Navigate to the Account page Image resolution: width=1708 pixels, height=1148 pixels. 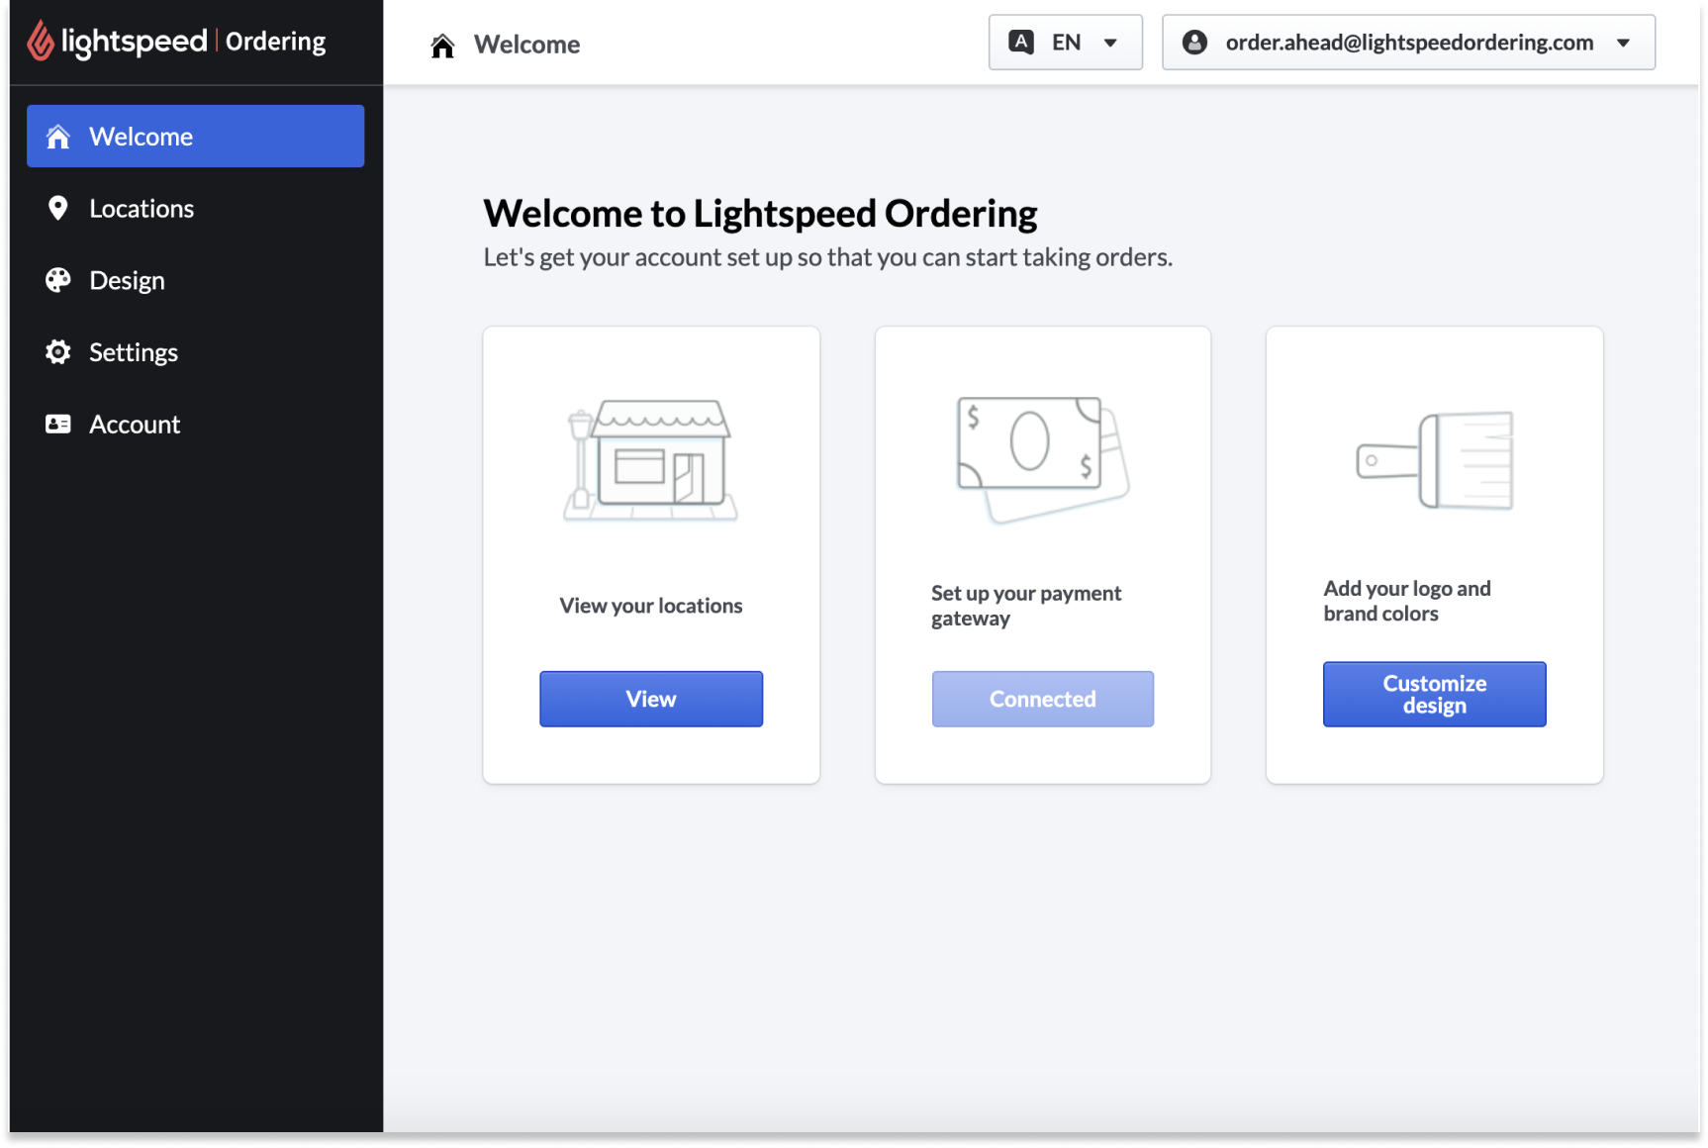(196, 425)
